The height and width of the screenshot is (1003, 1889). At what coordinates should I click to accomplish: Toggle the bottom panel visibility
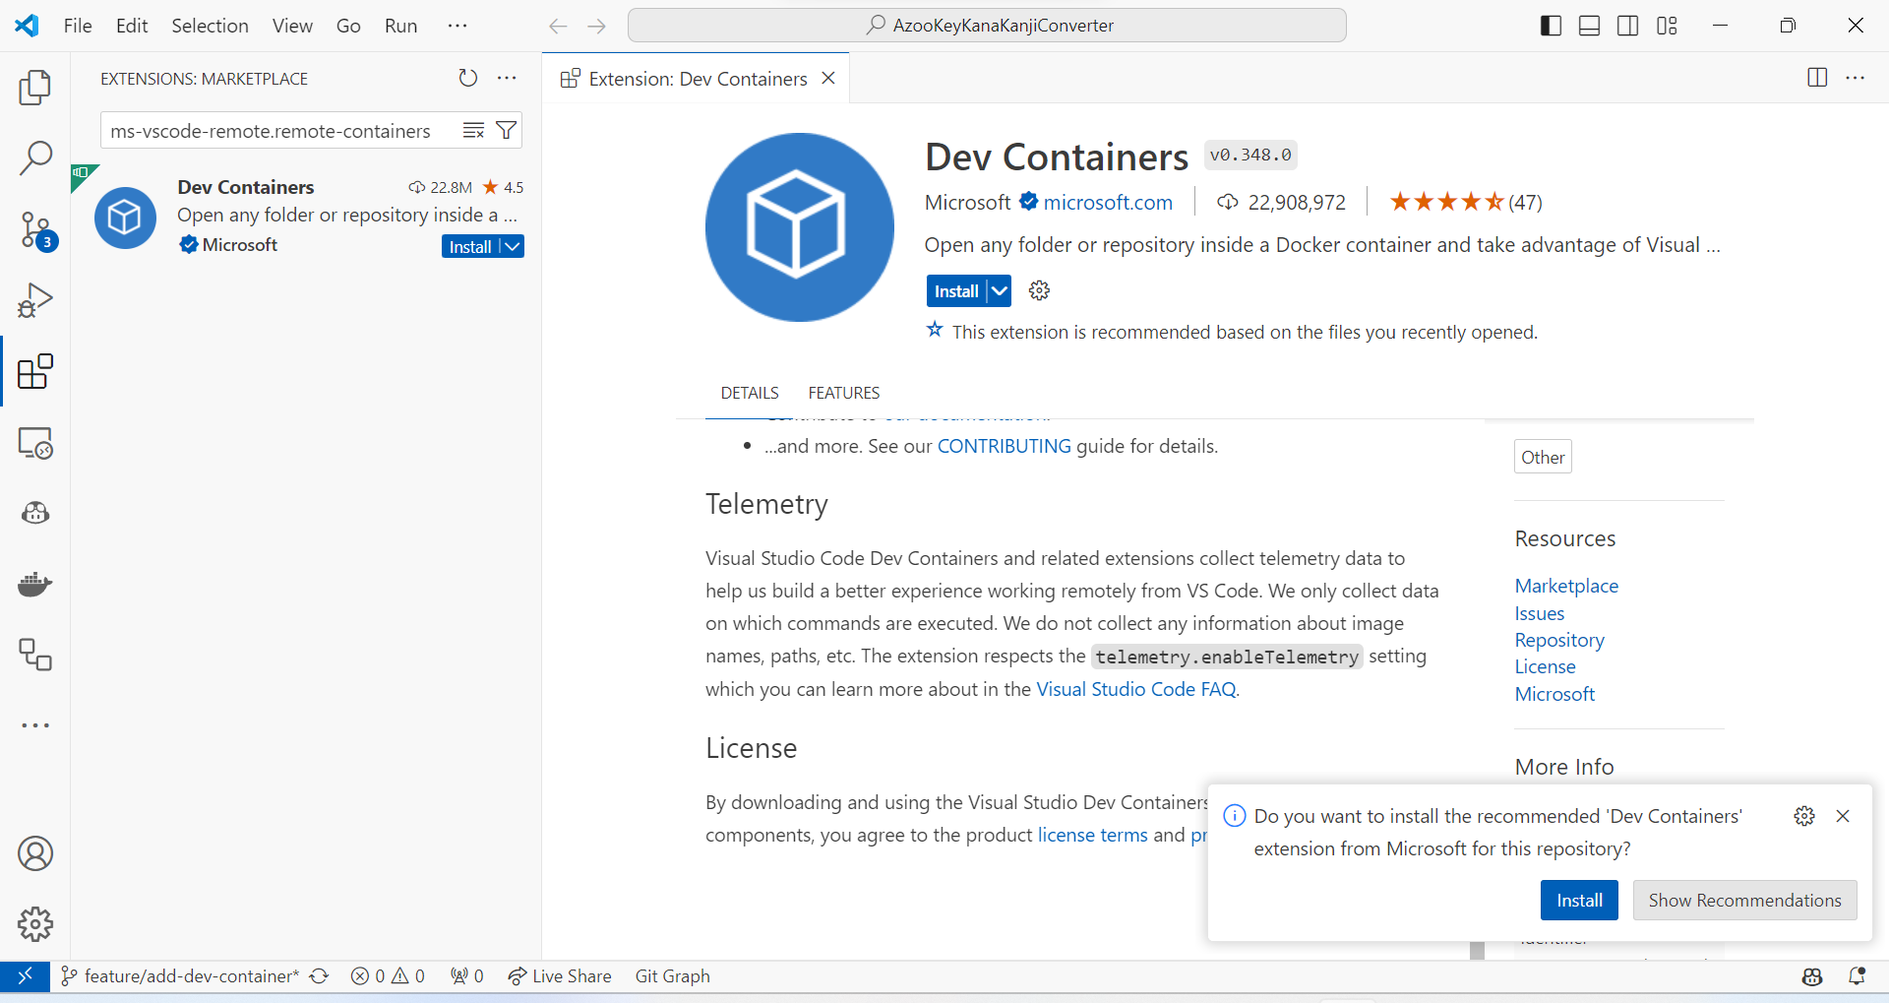click(1589, 25)
